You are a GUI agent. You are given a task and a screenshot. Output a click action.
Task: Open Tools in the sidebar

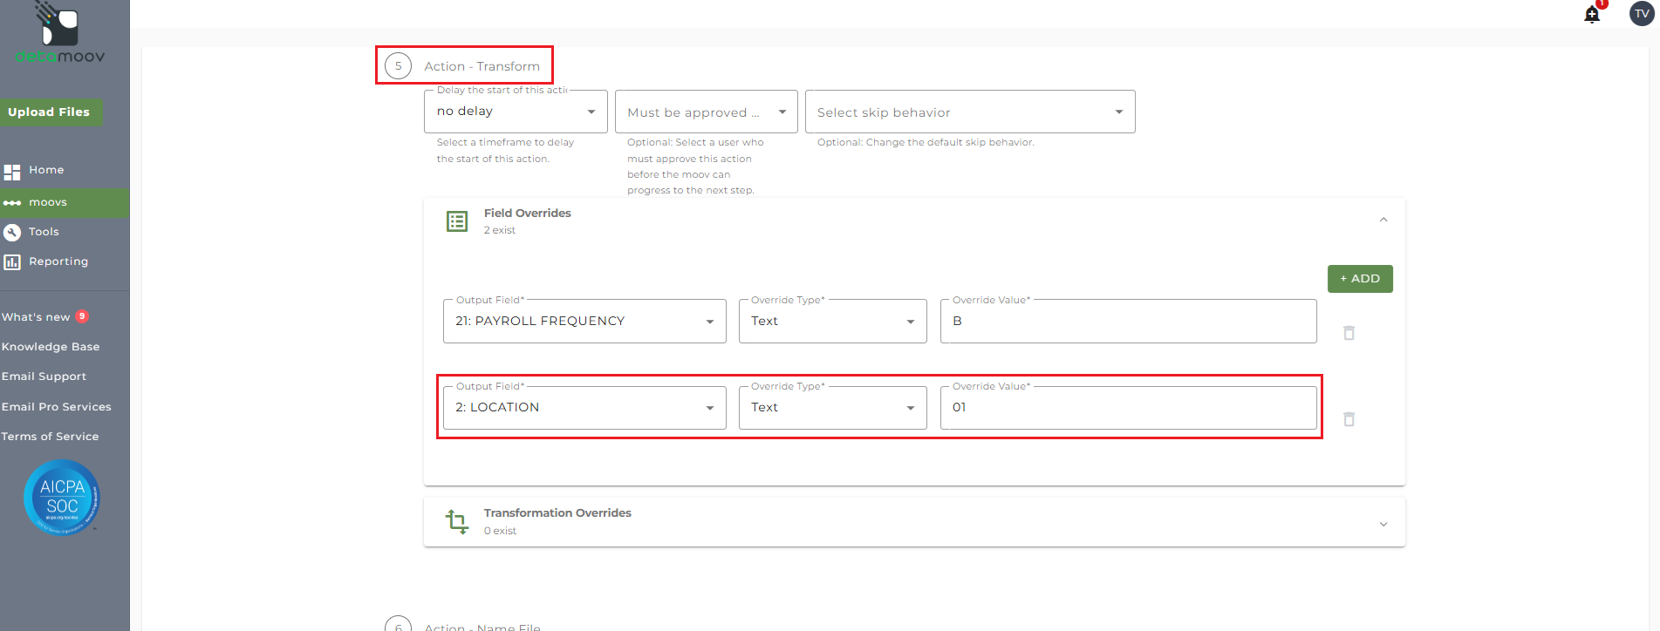(x=44, y=232)
